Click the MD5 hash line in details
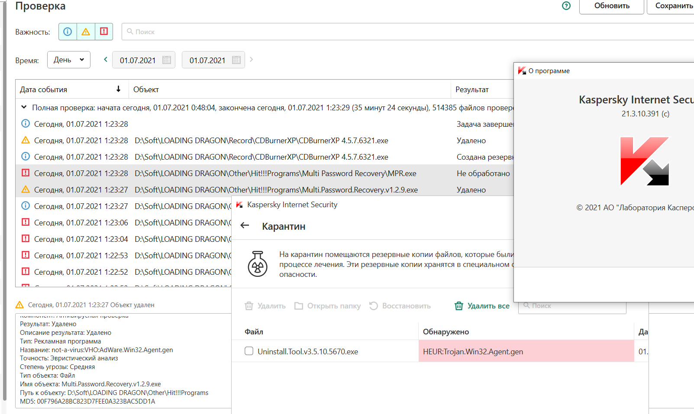The height and width of the screenshot is (414, 694). [87, 401]
